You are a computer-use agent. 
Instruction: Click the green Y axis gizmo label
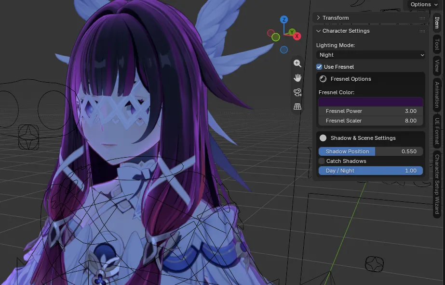292,32
